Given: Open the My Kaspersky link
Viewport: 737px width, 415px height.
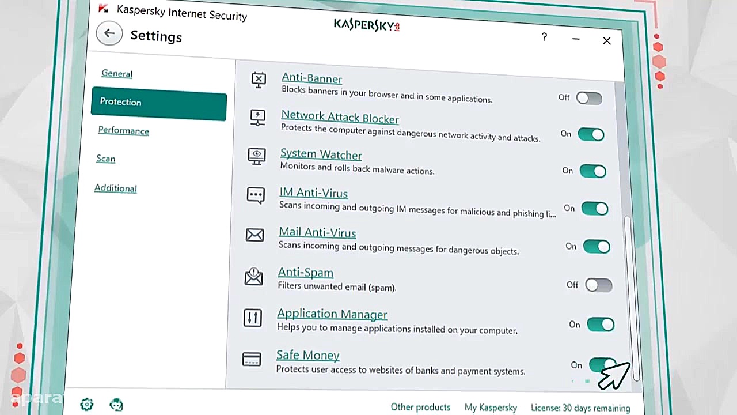Looking at the screenshot, I should 491,408.
